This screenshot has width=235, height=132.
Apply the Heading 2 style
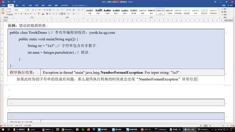click(x=107, y=11)
